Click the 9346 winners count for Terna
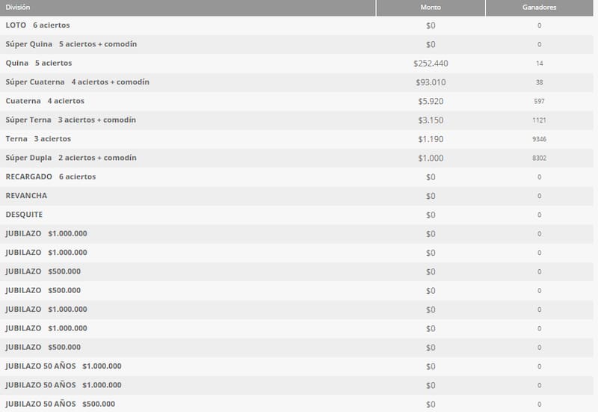The height and width of the screenshot is (412, 598). (539, 139)
